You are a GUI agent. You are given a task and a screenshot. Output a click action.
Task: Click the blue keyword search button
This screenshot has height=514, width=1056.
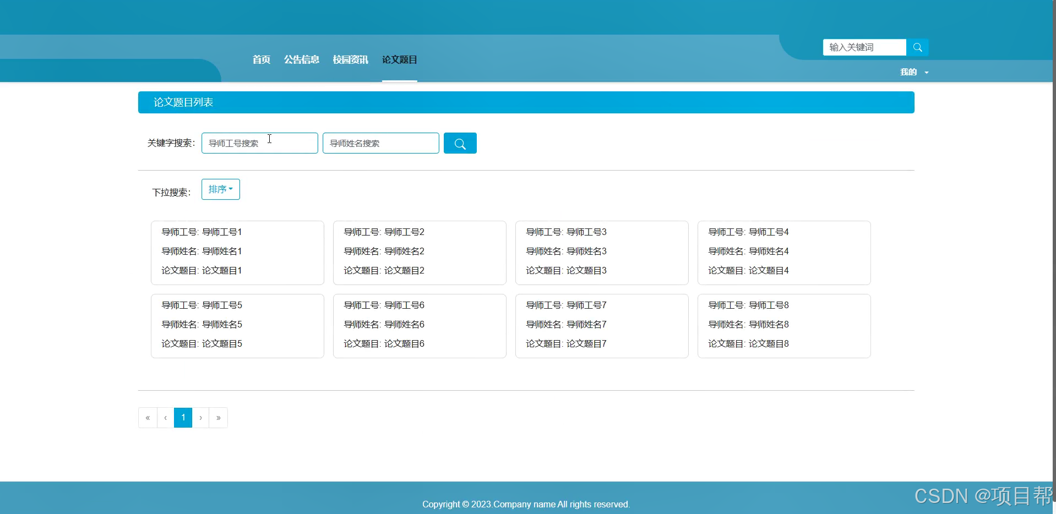pos(460,143)
